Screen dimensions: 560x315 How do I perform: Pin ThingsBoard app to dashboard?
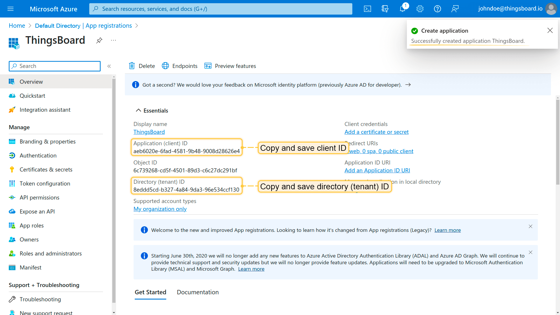[99, 40]
